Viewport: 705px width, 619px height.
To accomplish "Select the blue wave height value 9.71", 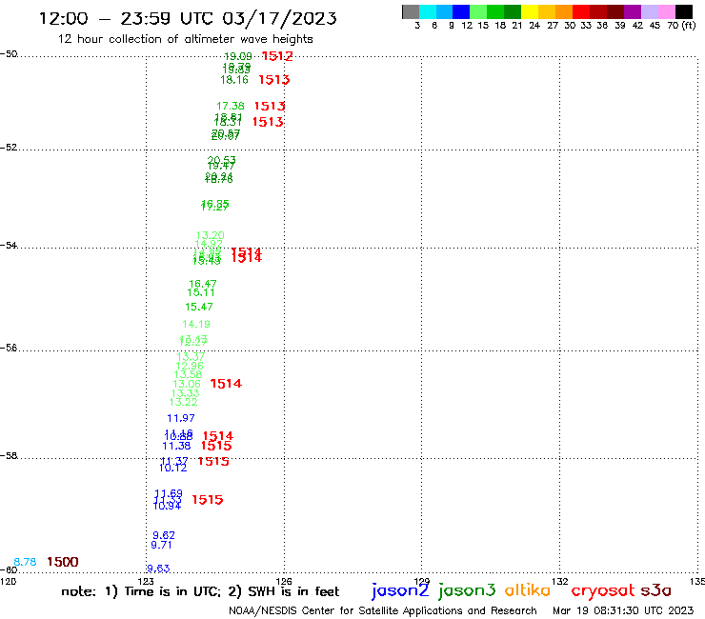I will pyautogui.click(x=161, y=545).
